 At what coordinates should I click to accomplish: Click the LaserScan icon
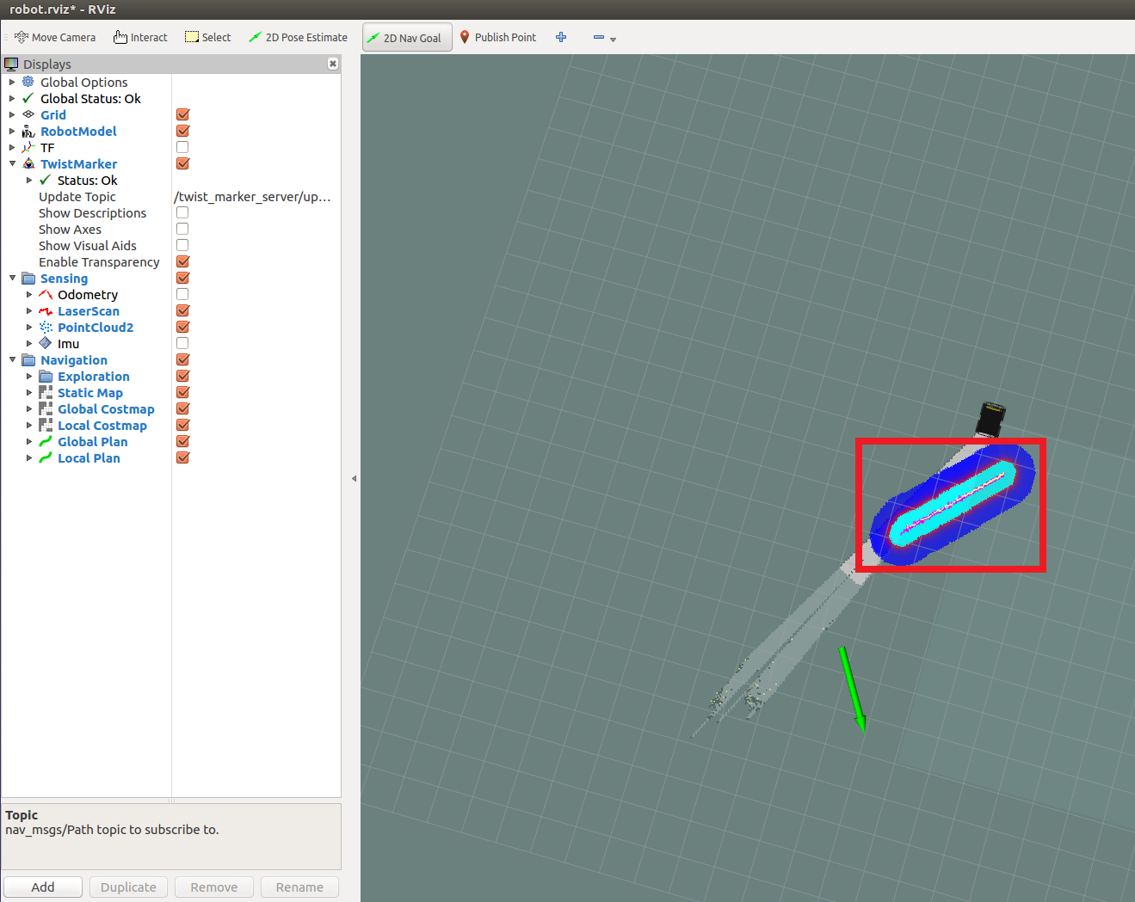coord(46,310)
